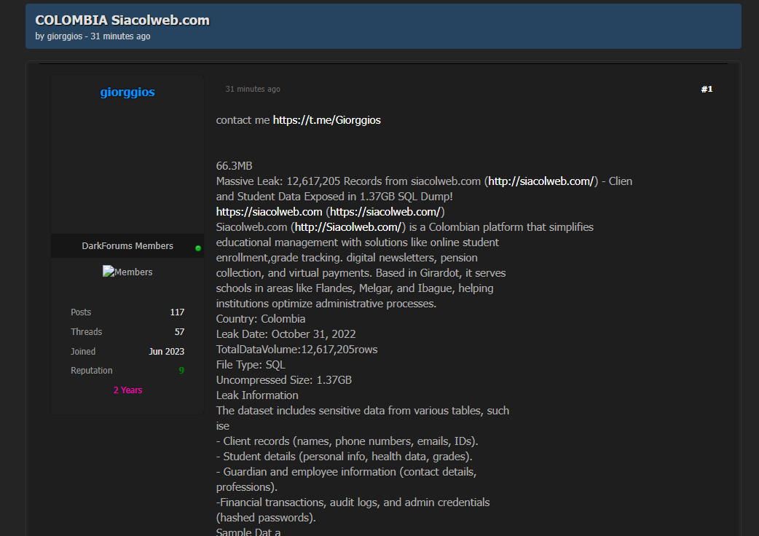
Task: Click the http://siacolweb.com/ link in Massive Leak line
Action: click(x=541, y=181)
